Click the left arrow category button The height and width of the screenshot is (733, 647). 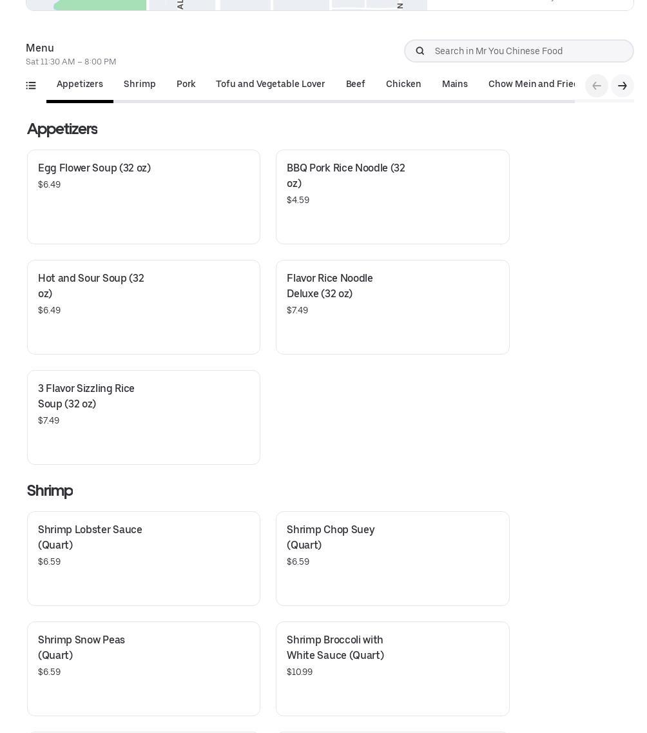click(596, 86)
